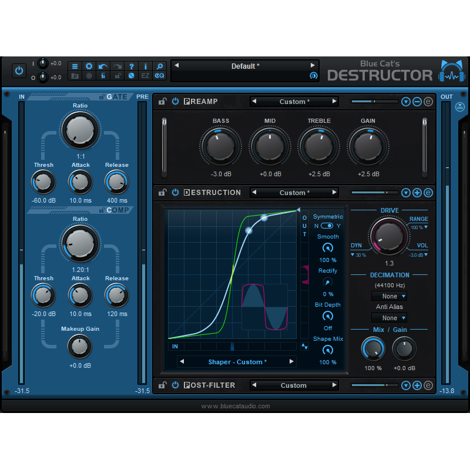
Task: Open the preset browser folder icon
Action: click(75, 76)
